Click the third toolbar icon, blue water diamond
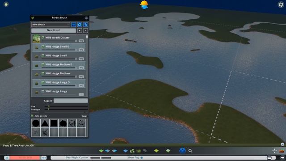 (114, 151)
